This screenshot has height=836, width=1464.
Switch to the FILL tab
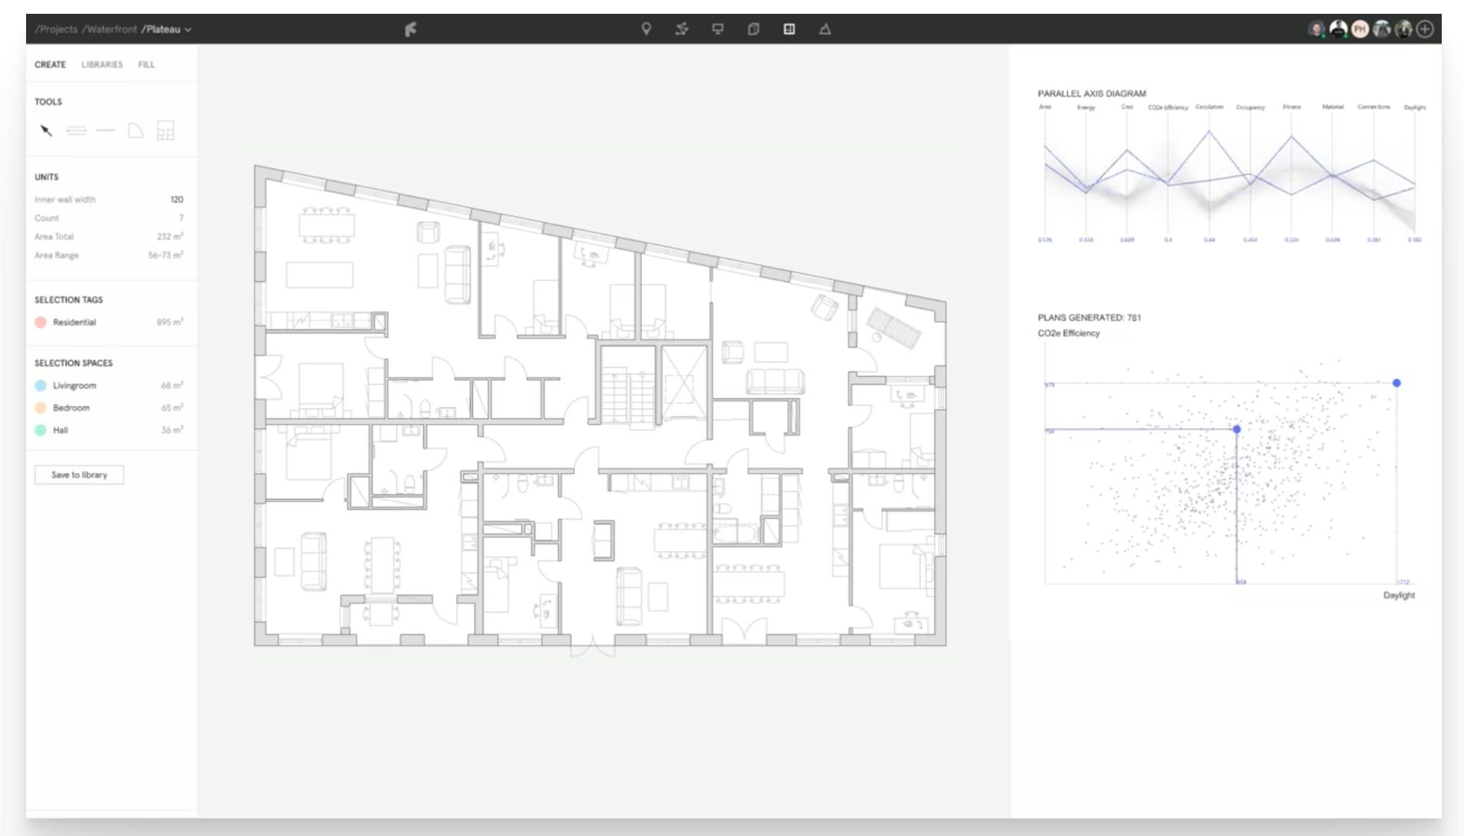coord(147,64)
